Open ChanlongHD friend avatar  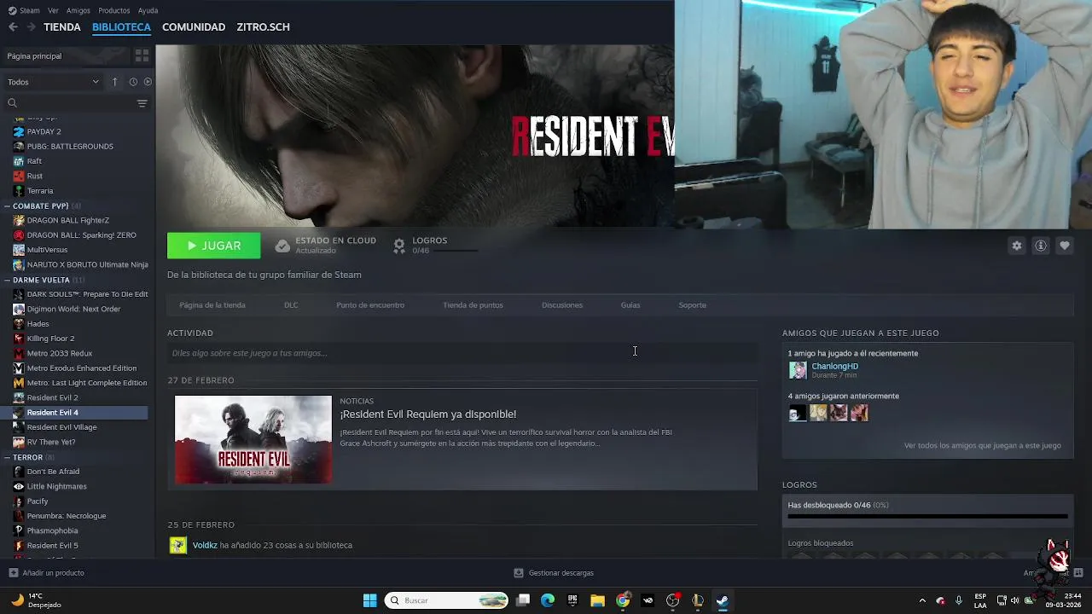click(x=798, y=370)
